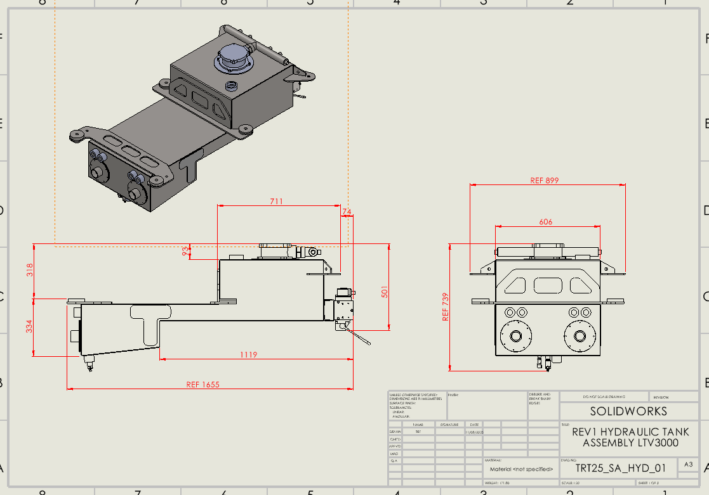Viewport: 709px width, 495px height.
Task: Select the REF 739 height dimension
Action: (x=446, y=307)
